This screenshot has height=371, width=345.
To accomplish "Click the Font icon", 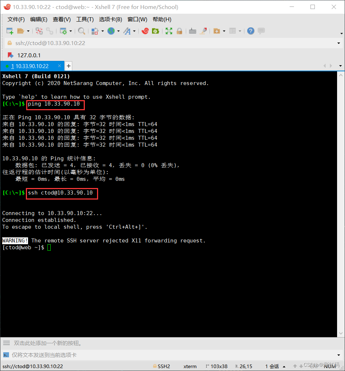I will (127, 31).
